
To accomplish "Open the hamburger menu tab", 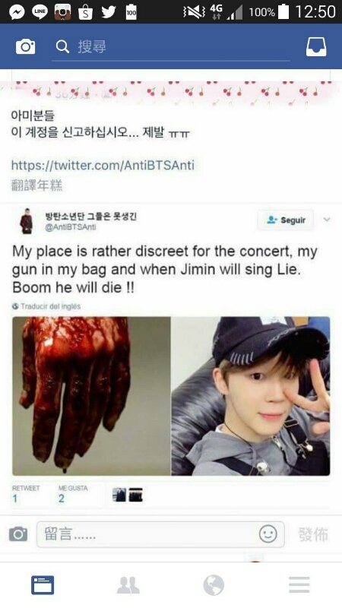I will (x=299, y=584).
